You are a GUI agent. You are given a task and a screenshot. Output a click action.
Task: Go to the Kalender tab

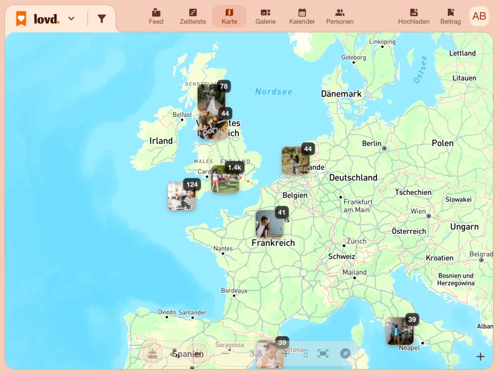click(x=302, y=17)
